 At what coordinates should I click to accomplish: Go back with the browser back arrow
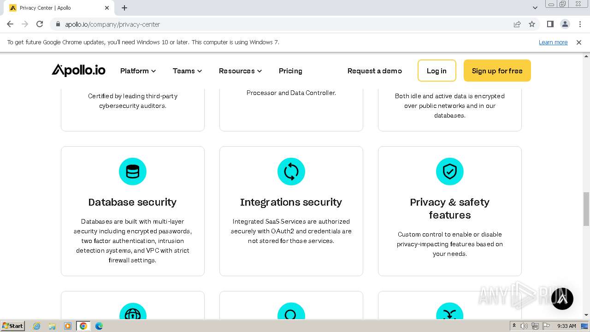point(10,24)
